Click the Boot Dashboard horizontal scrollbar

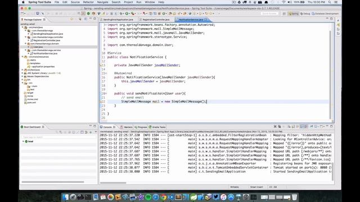click(x=53, y=182)
